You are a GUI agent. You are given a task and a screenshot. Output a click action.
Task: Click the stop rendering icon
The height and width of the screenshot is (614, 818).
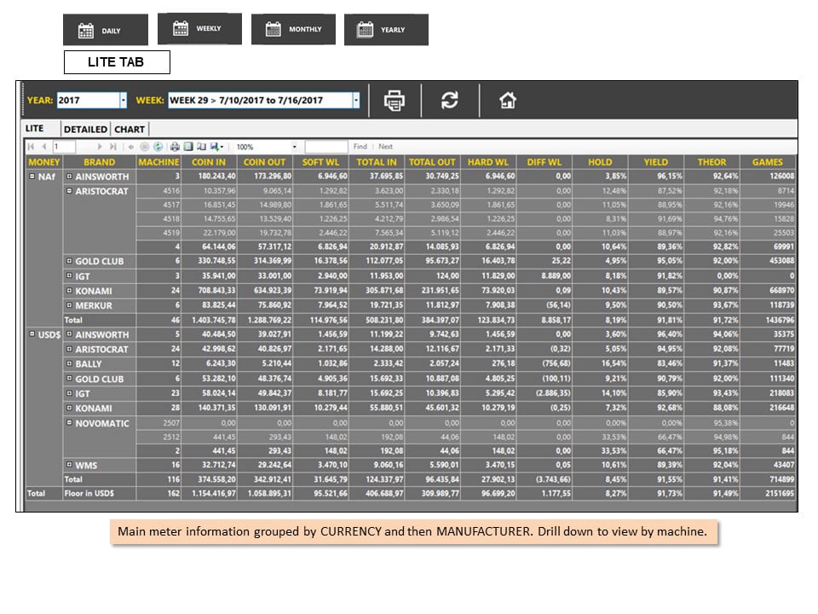click(145, 147)
